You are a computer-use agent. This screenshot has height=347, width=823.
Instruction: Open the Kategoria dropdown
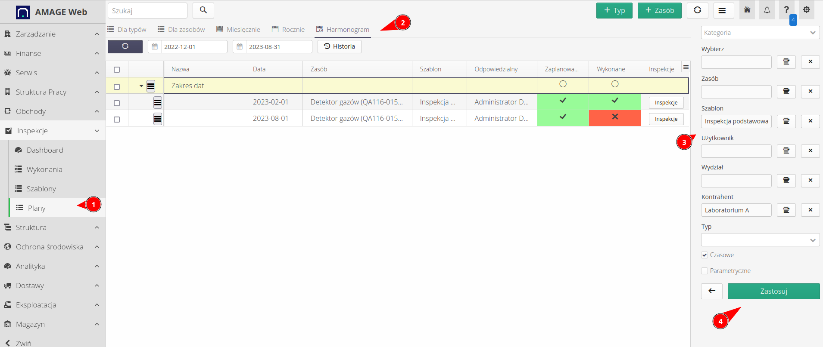pyautogui.click(x=813, y=33)
